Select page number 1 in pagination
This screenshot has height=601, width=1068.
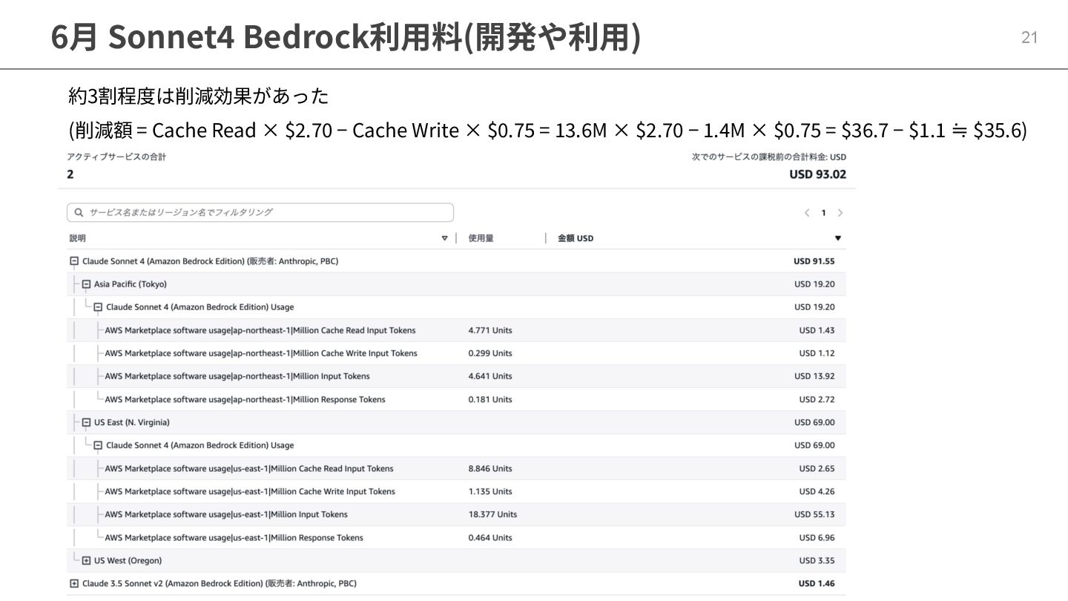coord(823,213)
